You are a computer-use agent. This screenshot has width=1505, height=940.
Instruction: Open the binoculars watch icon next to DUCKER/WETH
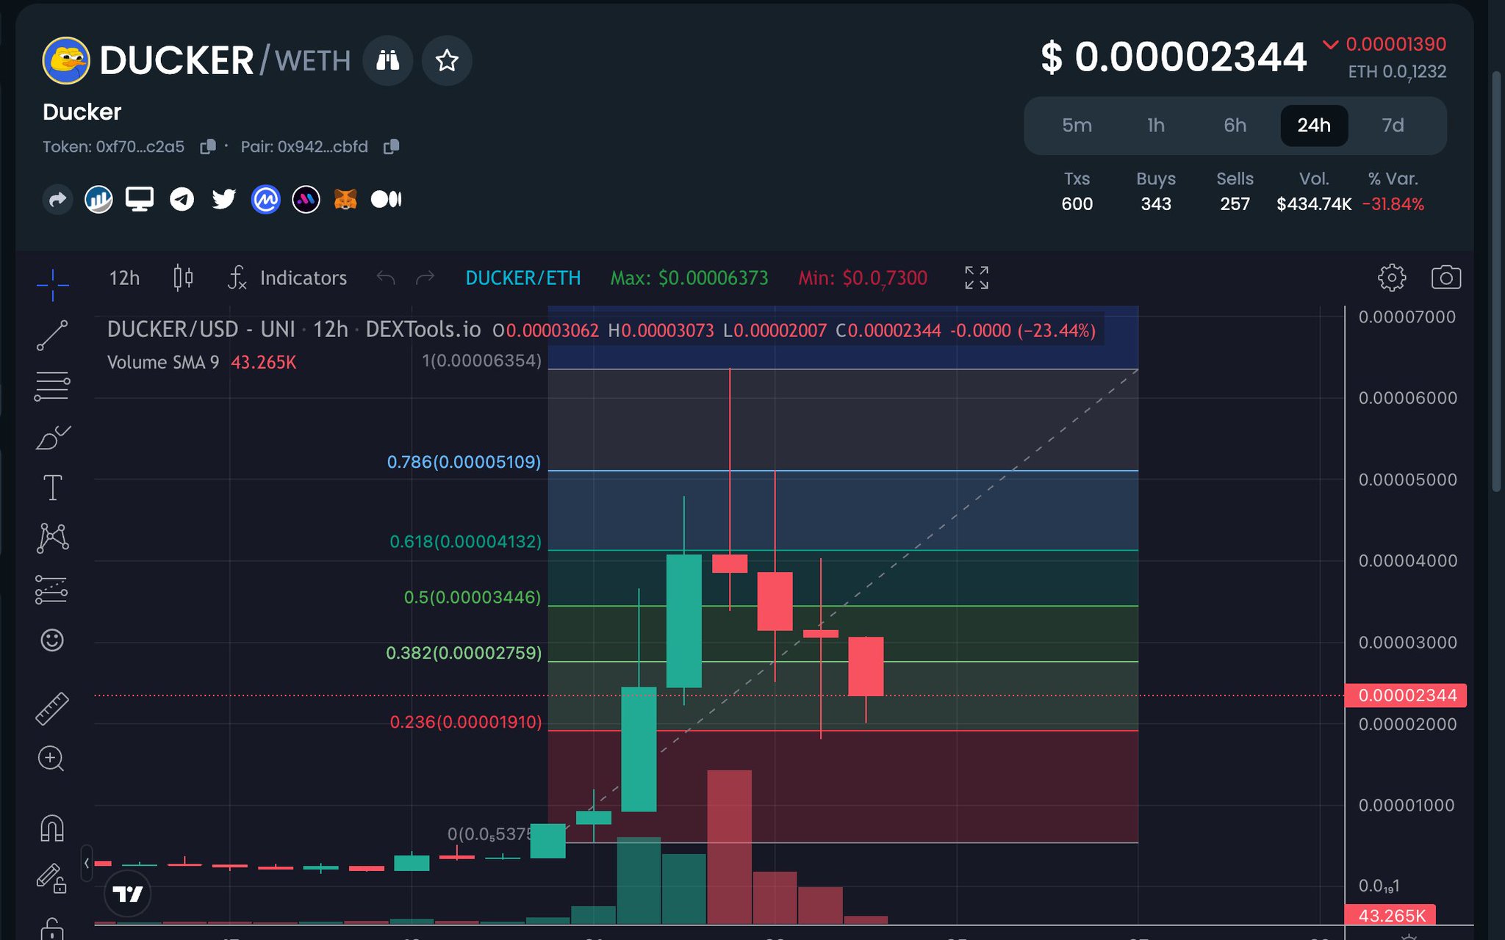click(388, 60)
